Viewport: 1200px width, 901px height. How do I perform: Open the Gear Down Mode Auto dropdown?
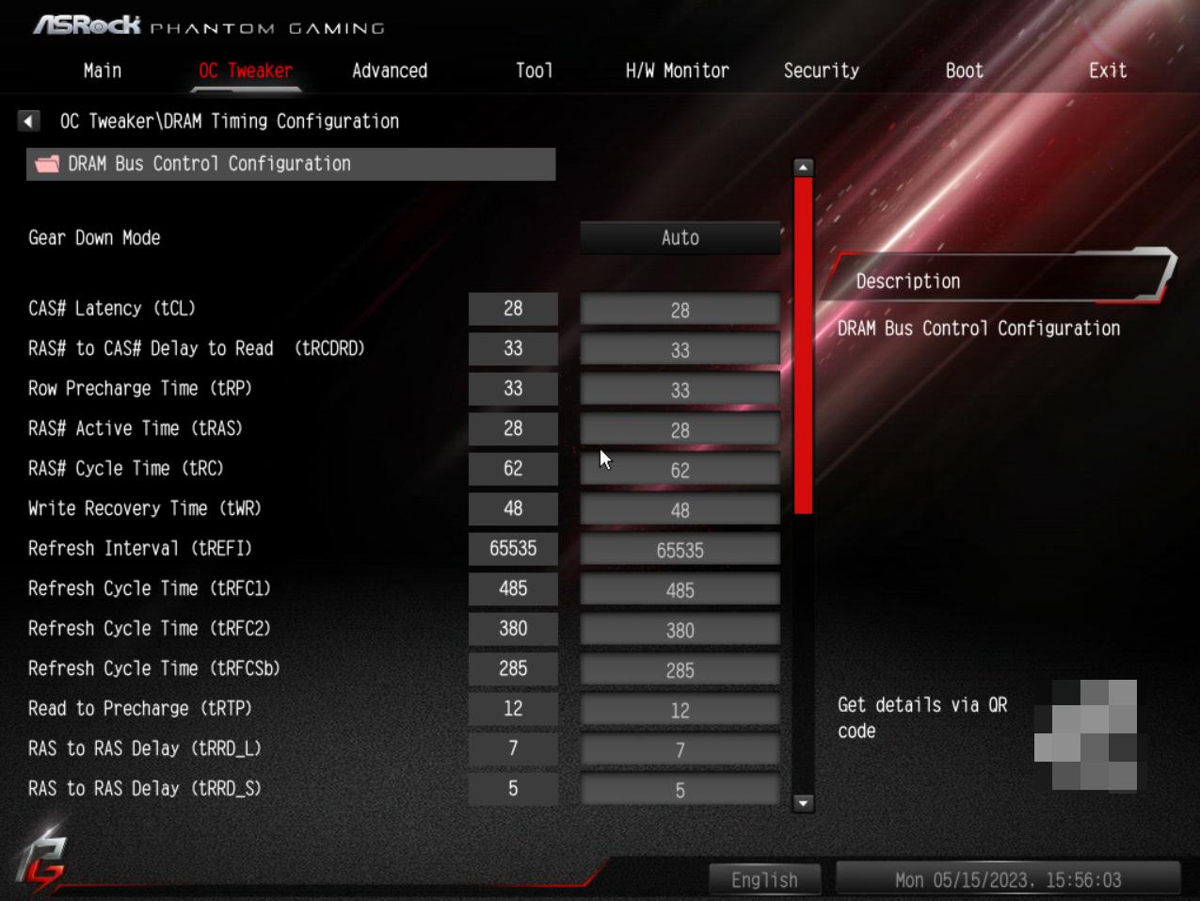tap(680, 238)
